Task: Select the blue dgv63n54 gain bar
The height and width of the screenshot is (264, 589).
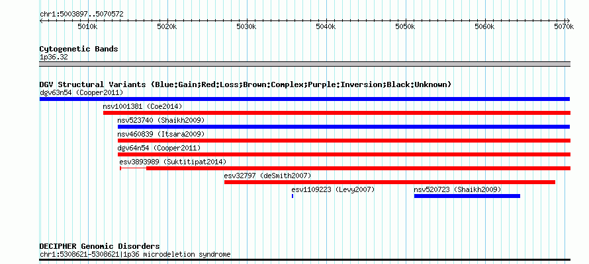Action: point(304,99)
